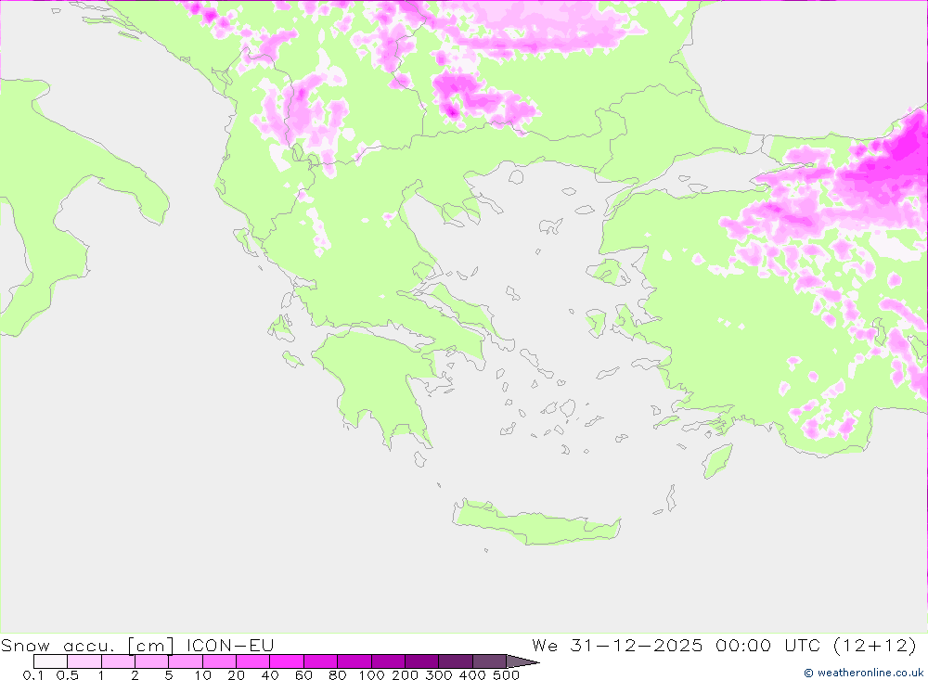Select the 40–60 cm magenta legend swatch
Viewport: 928px width, 680px height.
[x=287, y=661]
